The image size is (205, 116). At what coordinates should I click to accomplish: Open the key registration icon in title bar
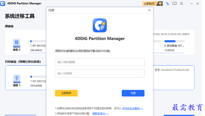pos(167,4)
